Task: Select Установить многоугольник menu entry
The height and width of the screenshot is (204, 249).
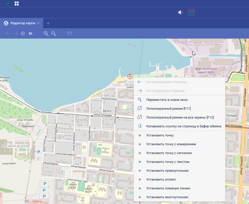Action: point(167,197)
